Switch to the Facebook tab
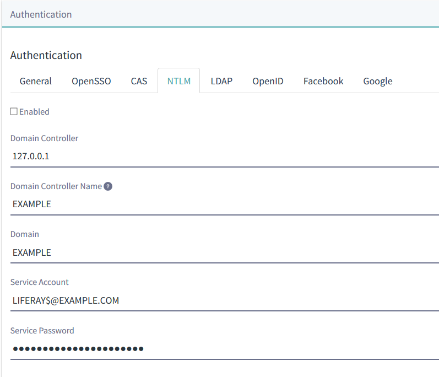 [323, 81]
